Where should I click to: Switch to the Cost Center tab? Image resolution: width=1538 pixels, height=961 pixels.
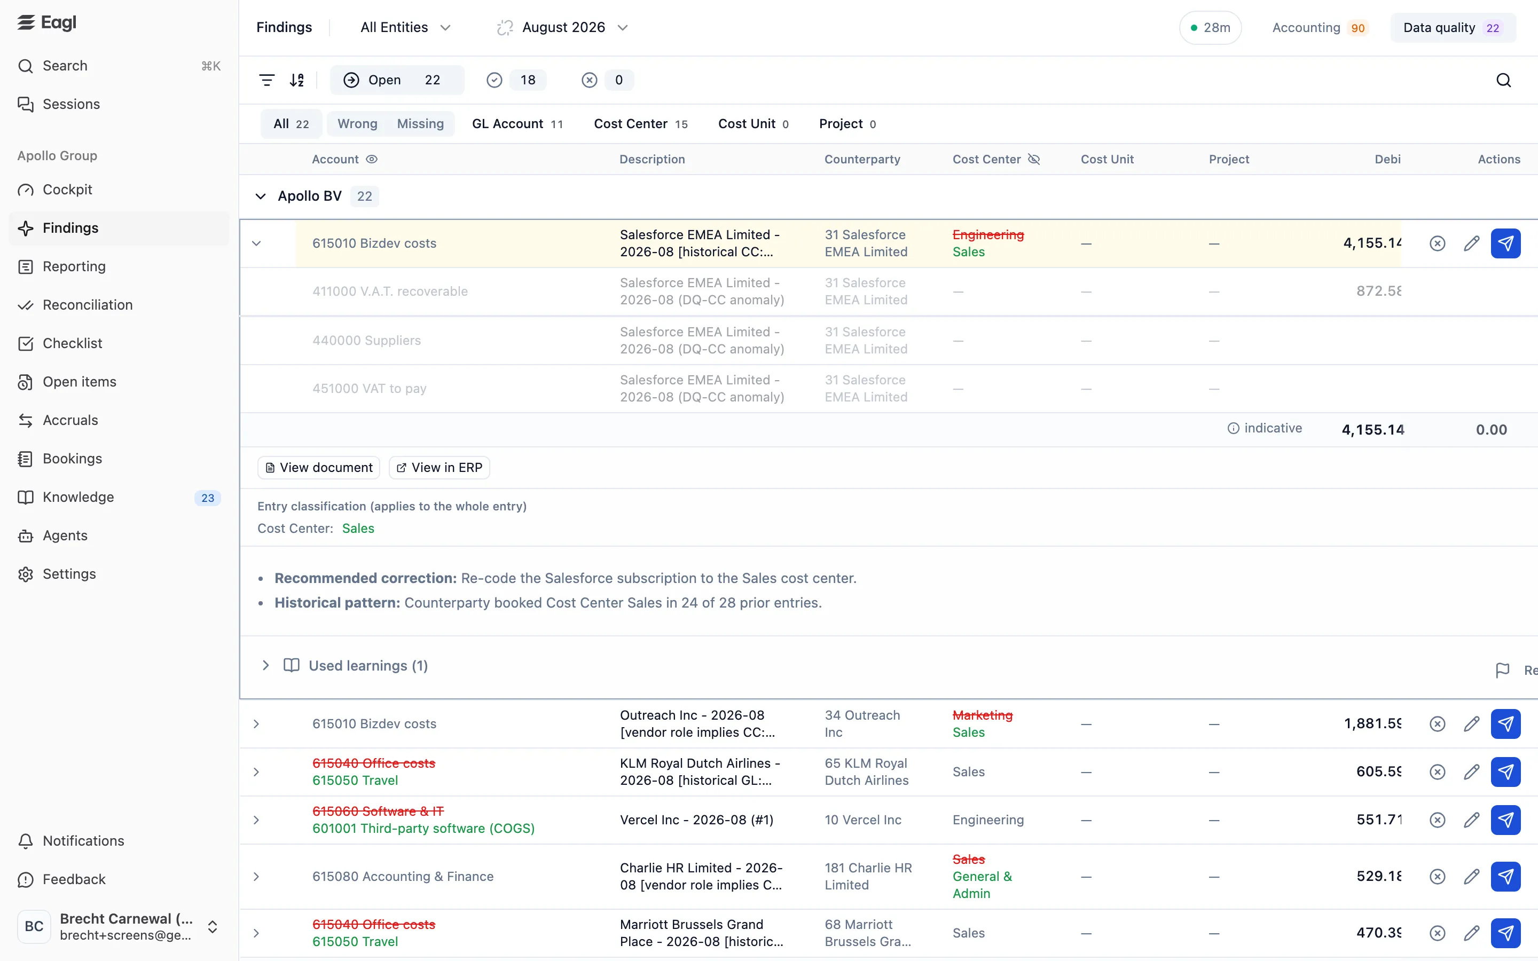point(641,124)
